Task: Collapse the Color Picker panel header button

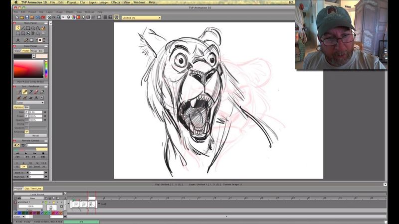Action: [x=46, y=46]
